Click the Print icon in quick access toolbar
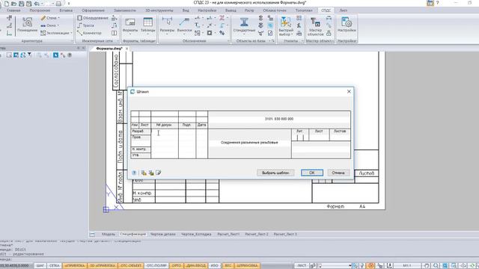Screen dimensions: 479x269 coord(58,4)
